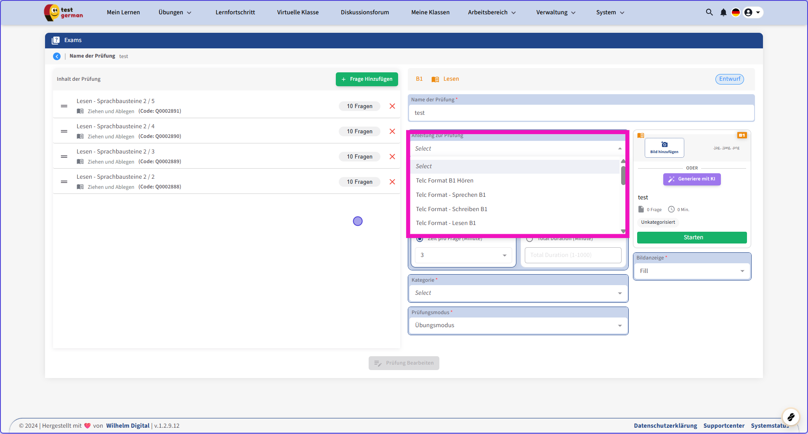
Task: Open the notifications bell
Action: [x=723, y=12]
